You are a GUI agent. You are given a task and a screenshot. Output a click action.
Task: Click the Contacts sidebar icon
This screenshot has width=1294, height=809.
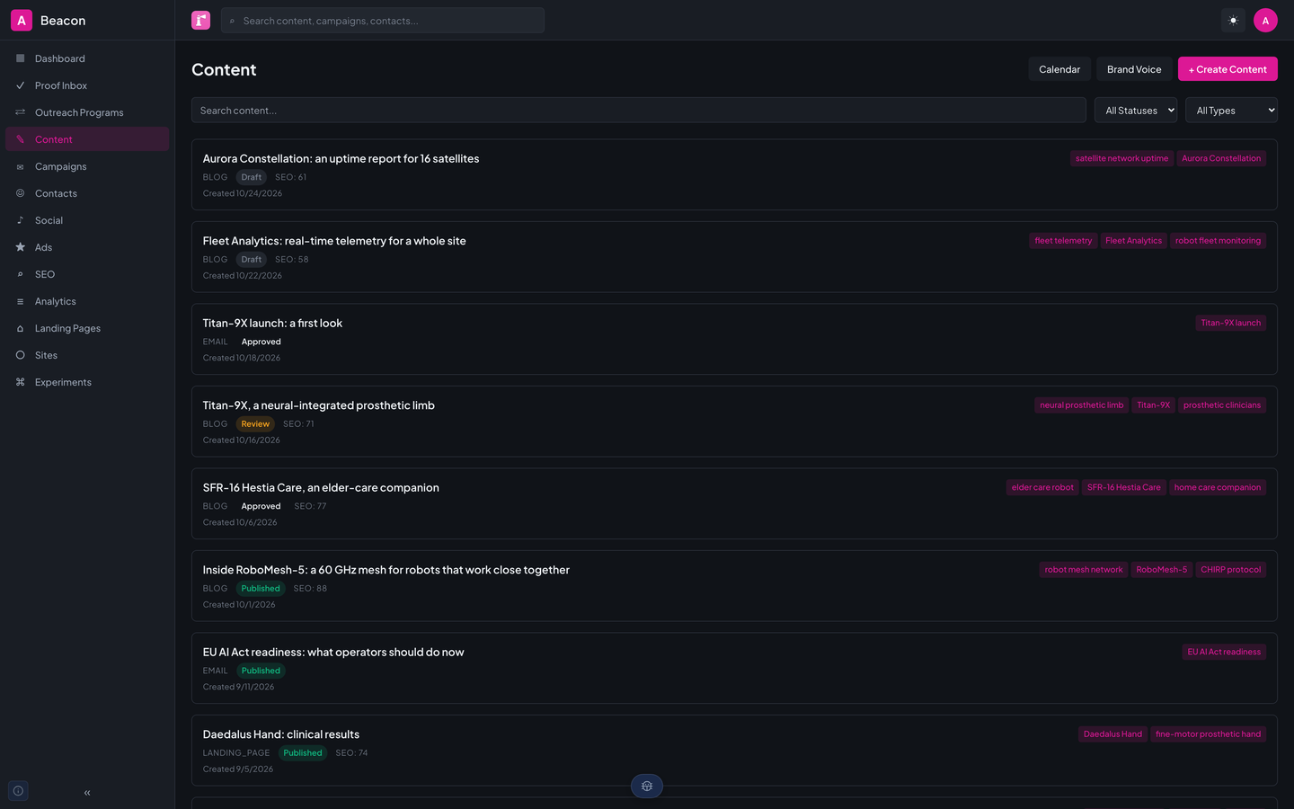pos(20,193)
